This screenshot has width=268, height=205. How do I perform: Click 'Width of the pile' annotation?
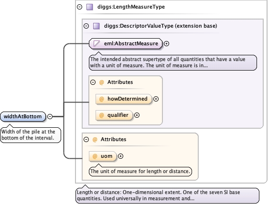pos(31,135)
